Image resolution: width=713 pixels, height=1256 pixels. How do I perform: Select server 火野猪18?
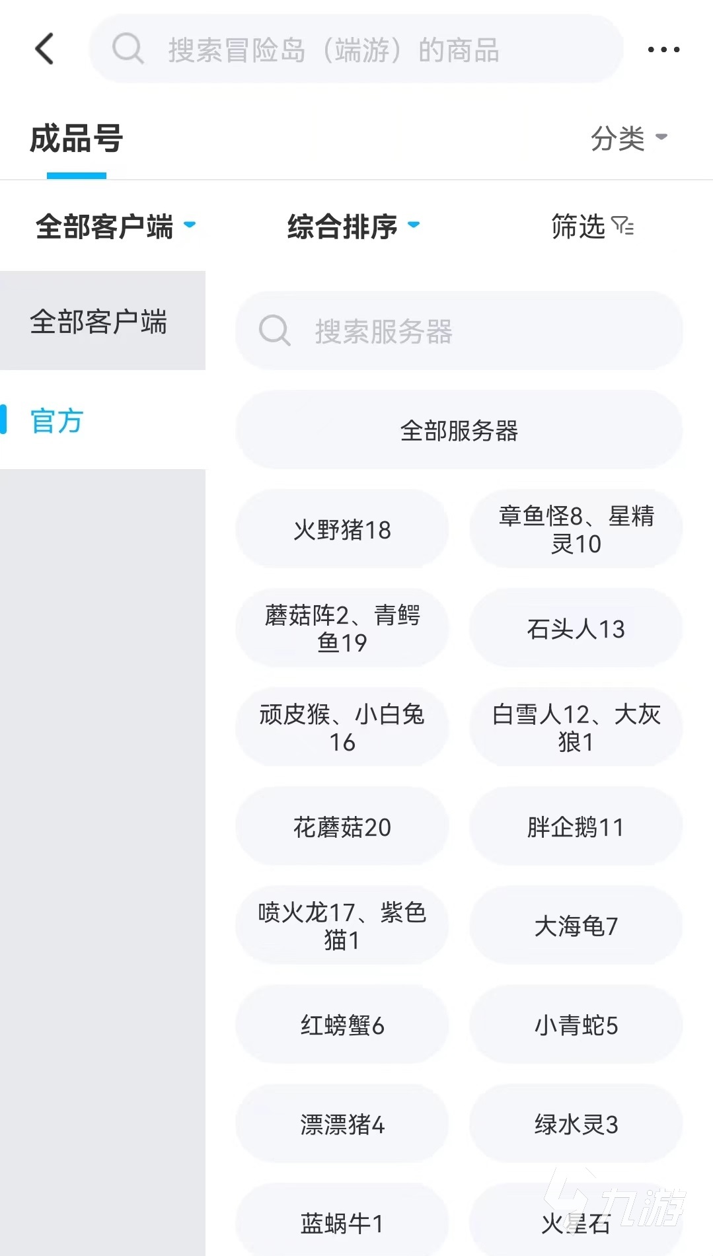342,529
